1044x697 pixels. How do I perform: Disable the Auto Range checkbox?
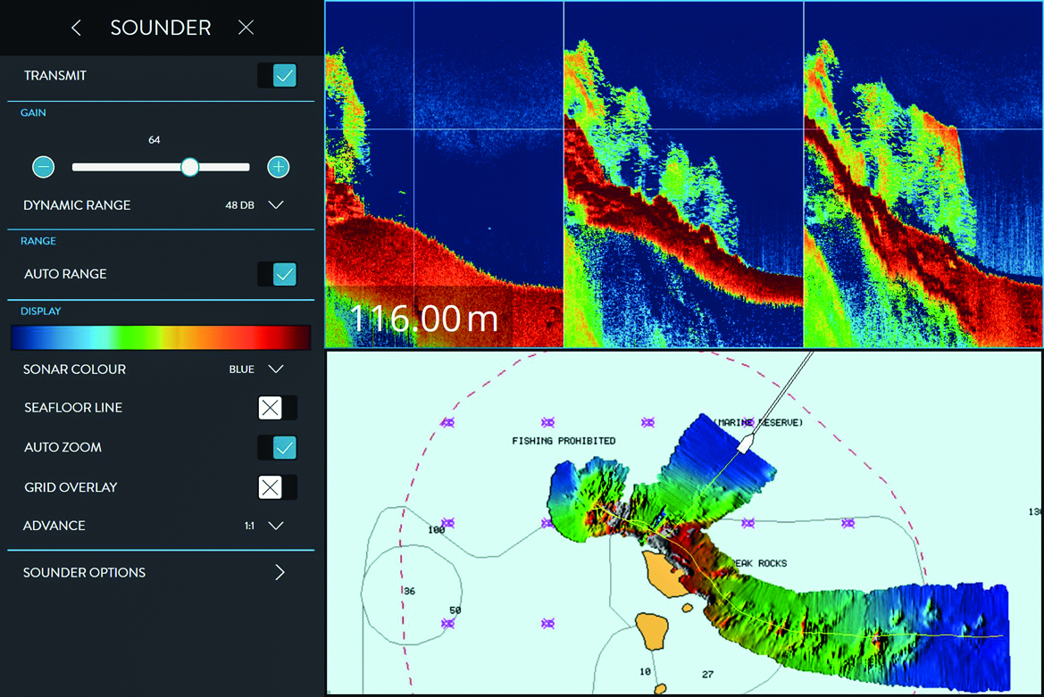283,274
